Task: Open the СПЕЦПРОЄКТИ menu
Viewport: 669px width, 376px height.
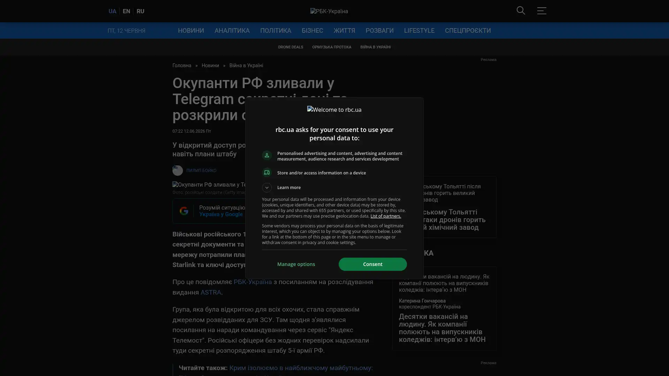Action: pos(468,31)
